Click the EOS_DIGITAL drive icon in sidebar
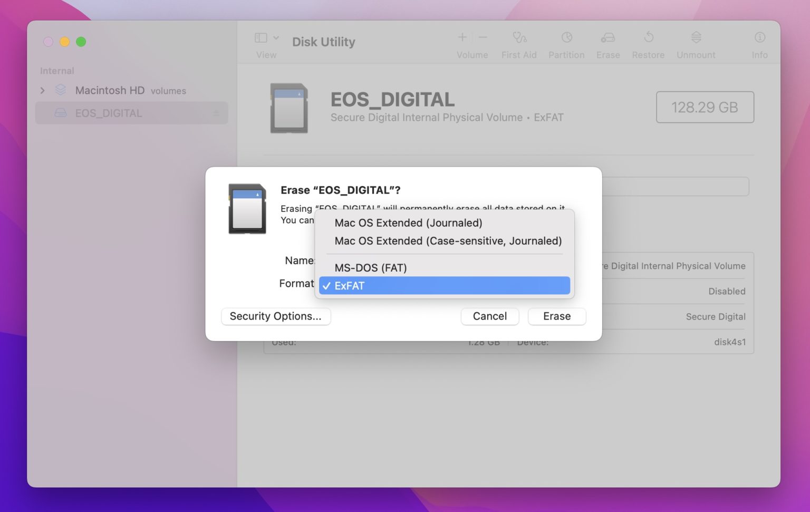Screen dimensions: 810x512 61,113
